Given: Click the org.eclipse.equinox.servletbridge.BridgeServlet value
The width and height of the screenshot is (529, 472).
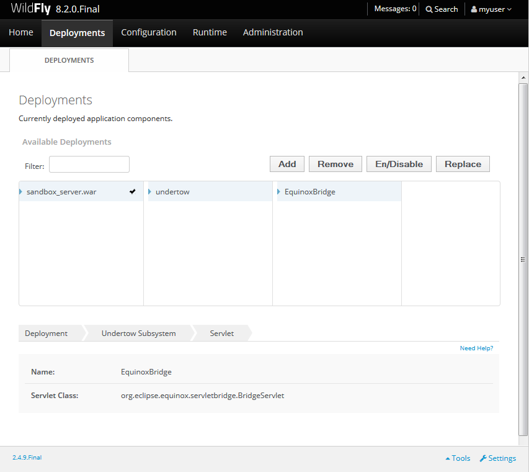Looking at the screenshot, I should 202,396.
